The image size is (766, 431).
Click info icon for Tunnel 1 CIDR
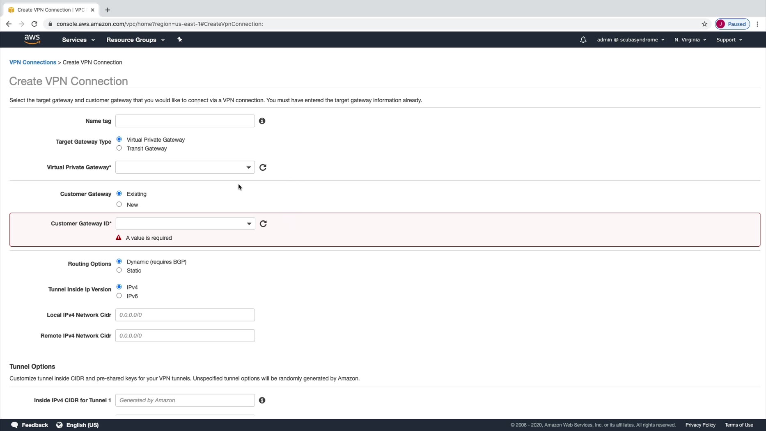pos(262,400)
